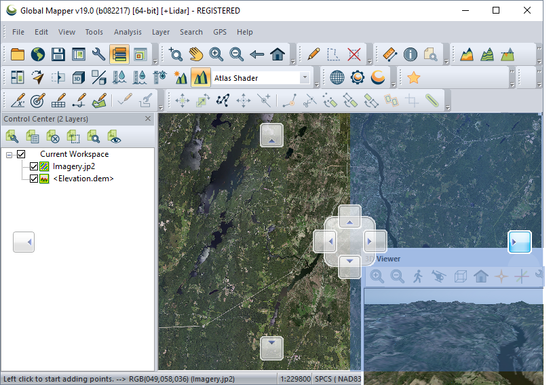Collapse the Current Workspace tree node
553x385 pixels.
pyautogui.click(x=9, y=154)
